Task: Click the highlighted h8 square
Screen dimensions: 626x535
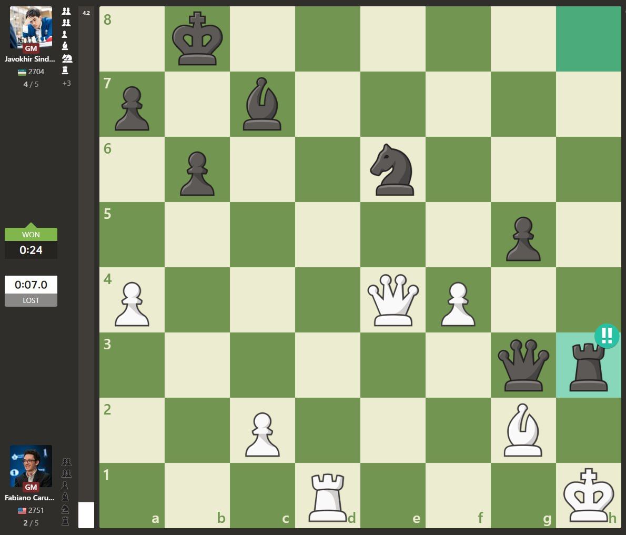Action: [589, 39]
